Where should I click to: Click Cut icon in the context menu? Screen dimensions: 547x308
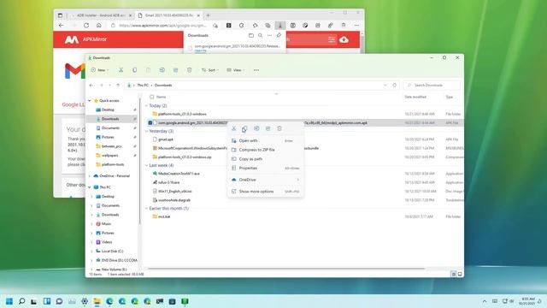(234, 128)
